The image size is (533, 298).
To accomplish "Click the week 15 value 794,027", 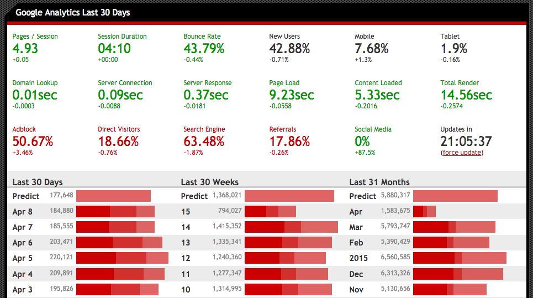I will 230,211.
